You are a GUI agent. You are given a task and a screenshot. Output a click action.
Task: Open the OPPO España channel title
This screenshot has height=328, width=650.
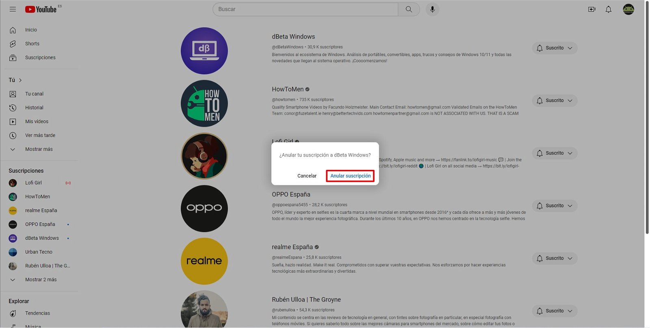[291, 195]
